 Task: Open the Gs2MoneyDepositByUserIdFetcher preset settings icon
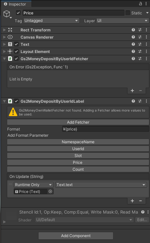click(x=140, y=59)
